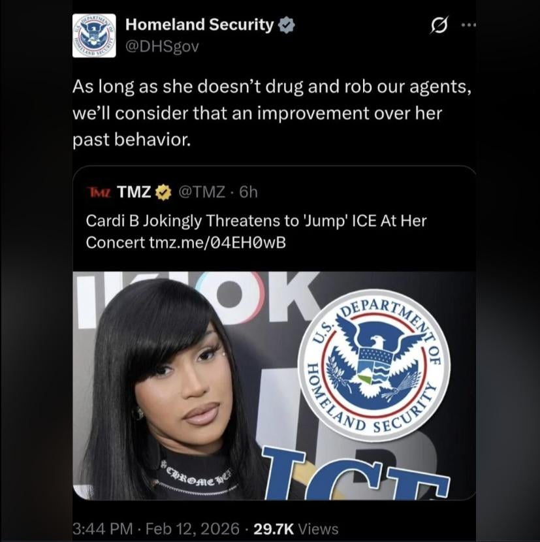
Task: Click the TMZ gold verified badge
Action: point(163,192)
